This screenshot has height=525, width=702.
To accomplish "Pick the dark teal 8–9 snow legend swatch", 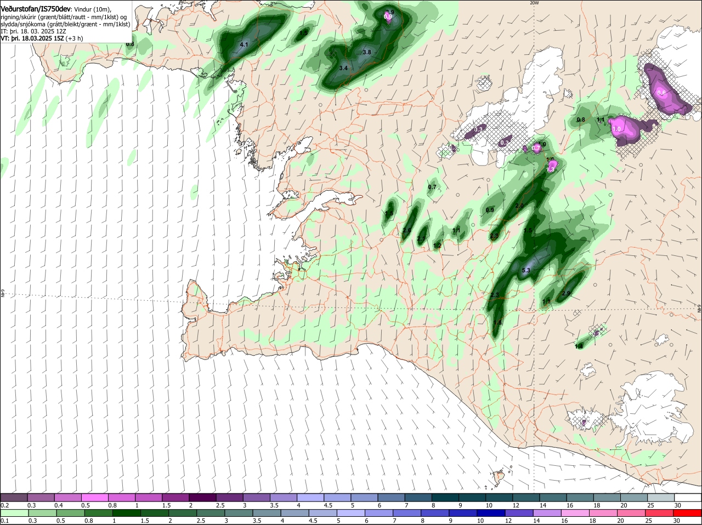I will pyautogui.click(x=445, y=498).
